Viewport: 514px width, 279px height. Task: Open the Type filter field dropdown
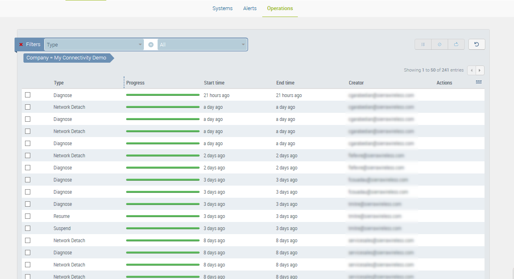pos(94,44)
